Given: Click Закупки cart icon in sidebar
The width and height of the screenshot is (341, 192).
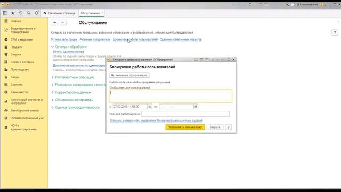Looking at the screenshot, I should click(x=6, y=54).
